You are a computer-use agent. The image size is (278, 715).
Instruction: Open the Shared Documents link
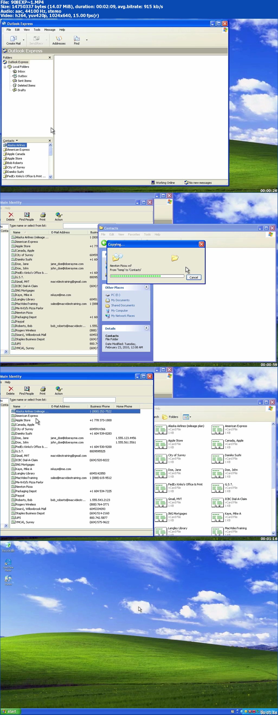click(123, 305)
